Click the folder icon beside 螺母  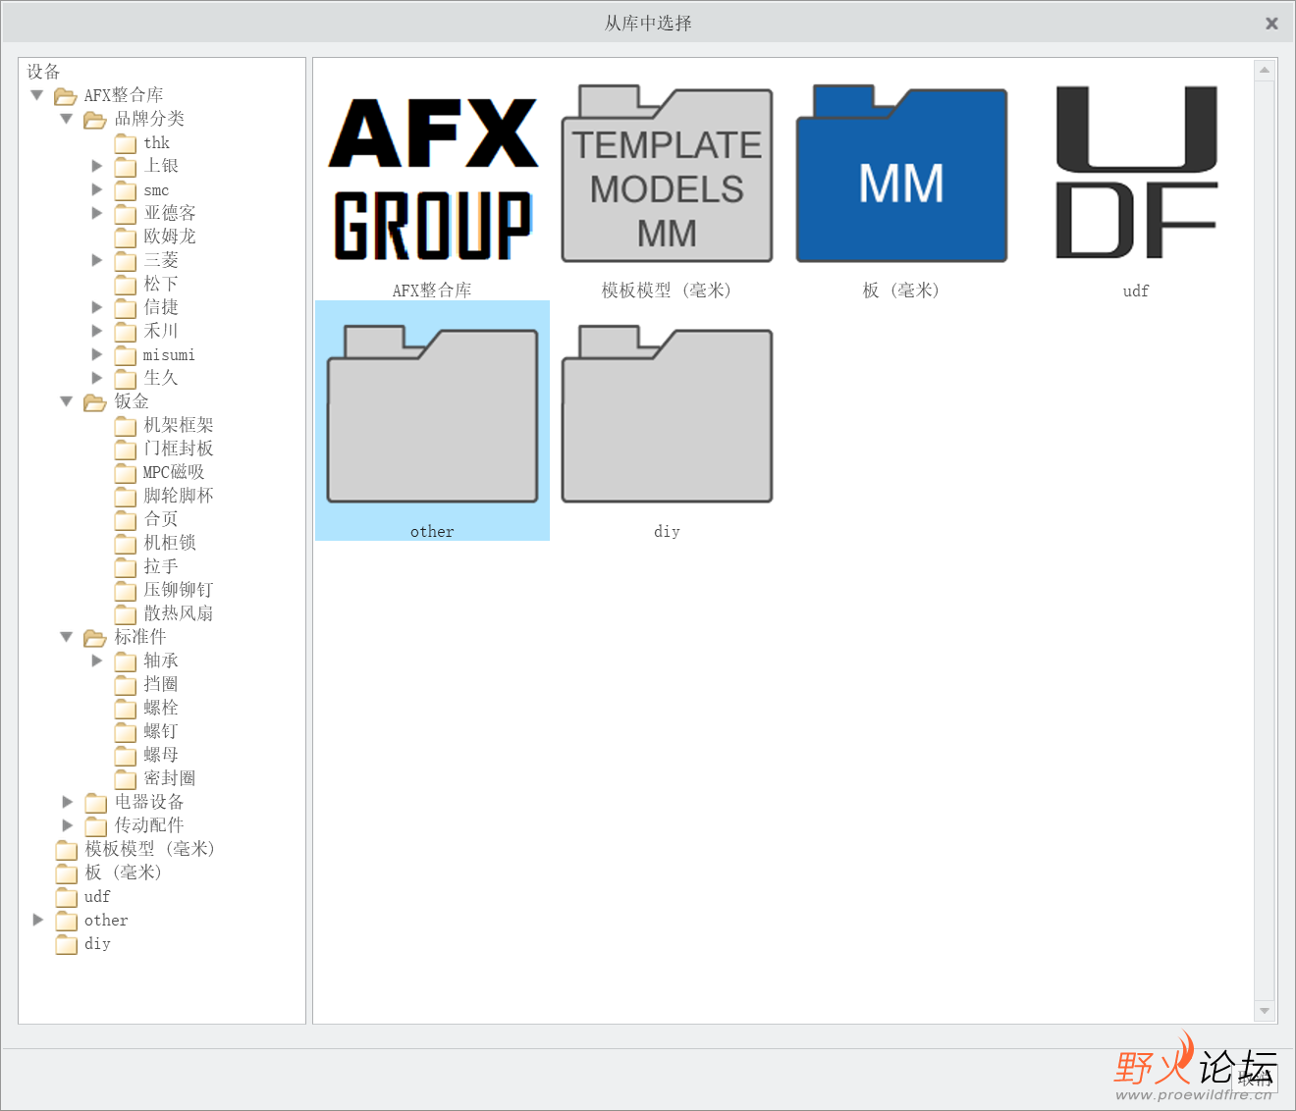pyautogui.click(x=125, y=756)
